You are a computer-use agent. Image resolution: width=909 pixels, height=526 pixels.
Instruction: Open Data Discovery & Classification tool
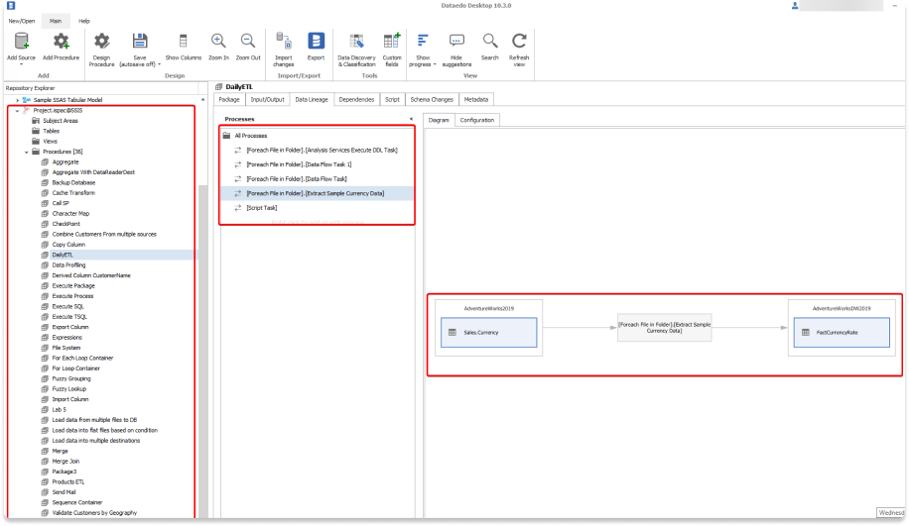(356, 41)
